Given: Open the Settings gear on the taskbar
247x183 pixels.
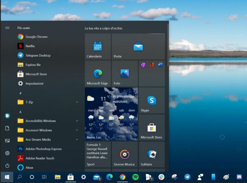Looking at the screenshot, I should pos(84,177).
